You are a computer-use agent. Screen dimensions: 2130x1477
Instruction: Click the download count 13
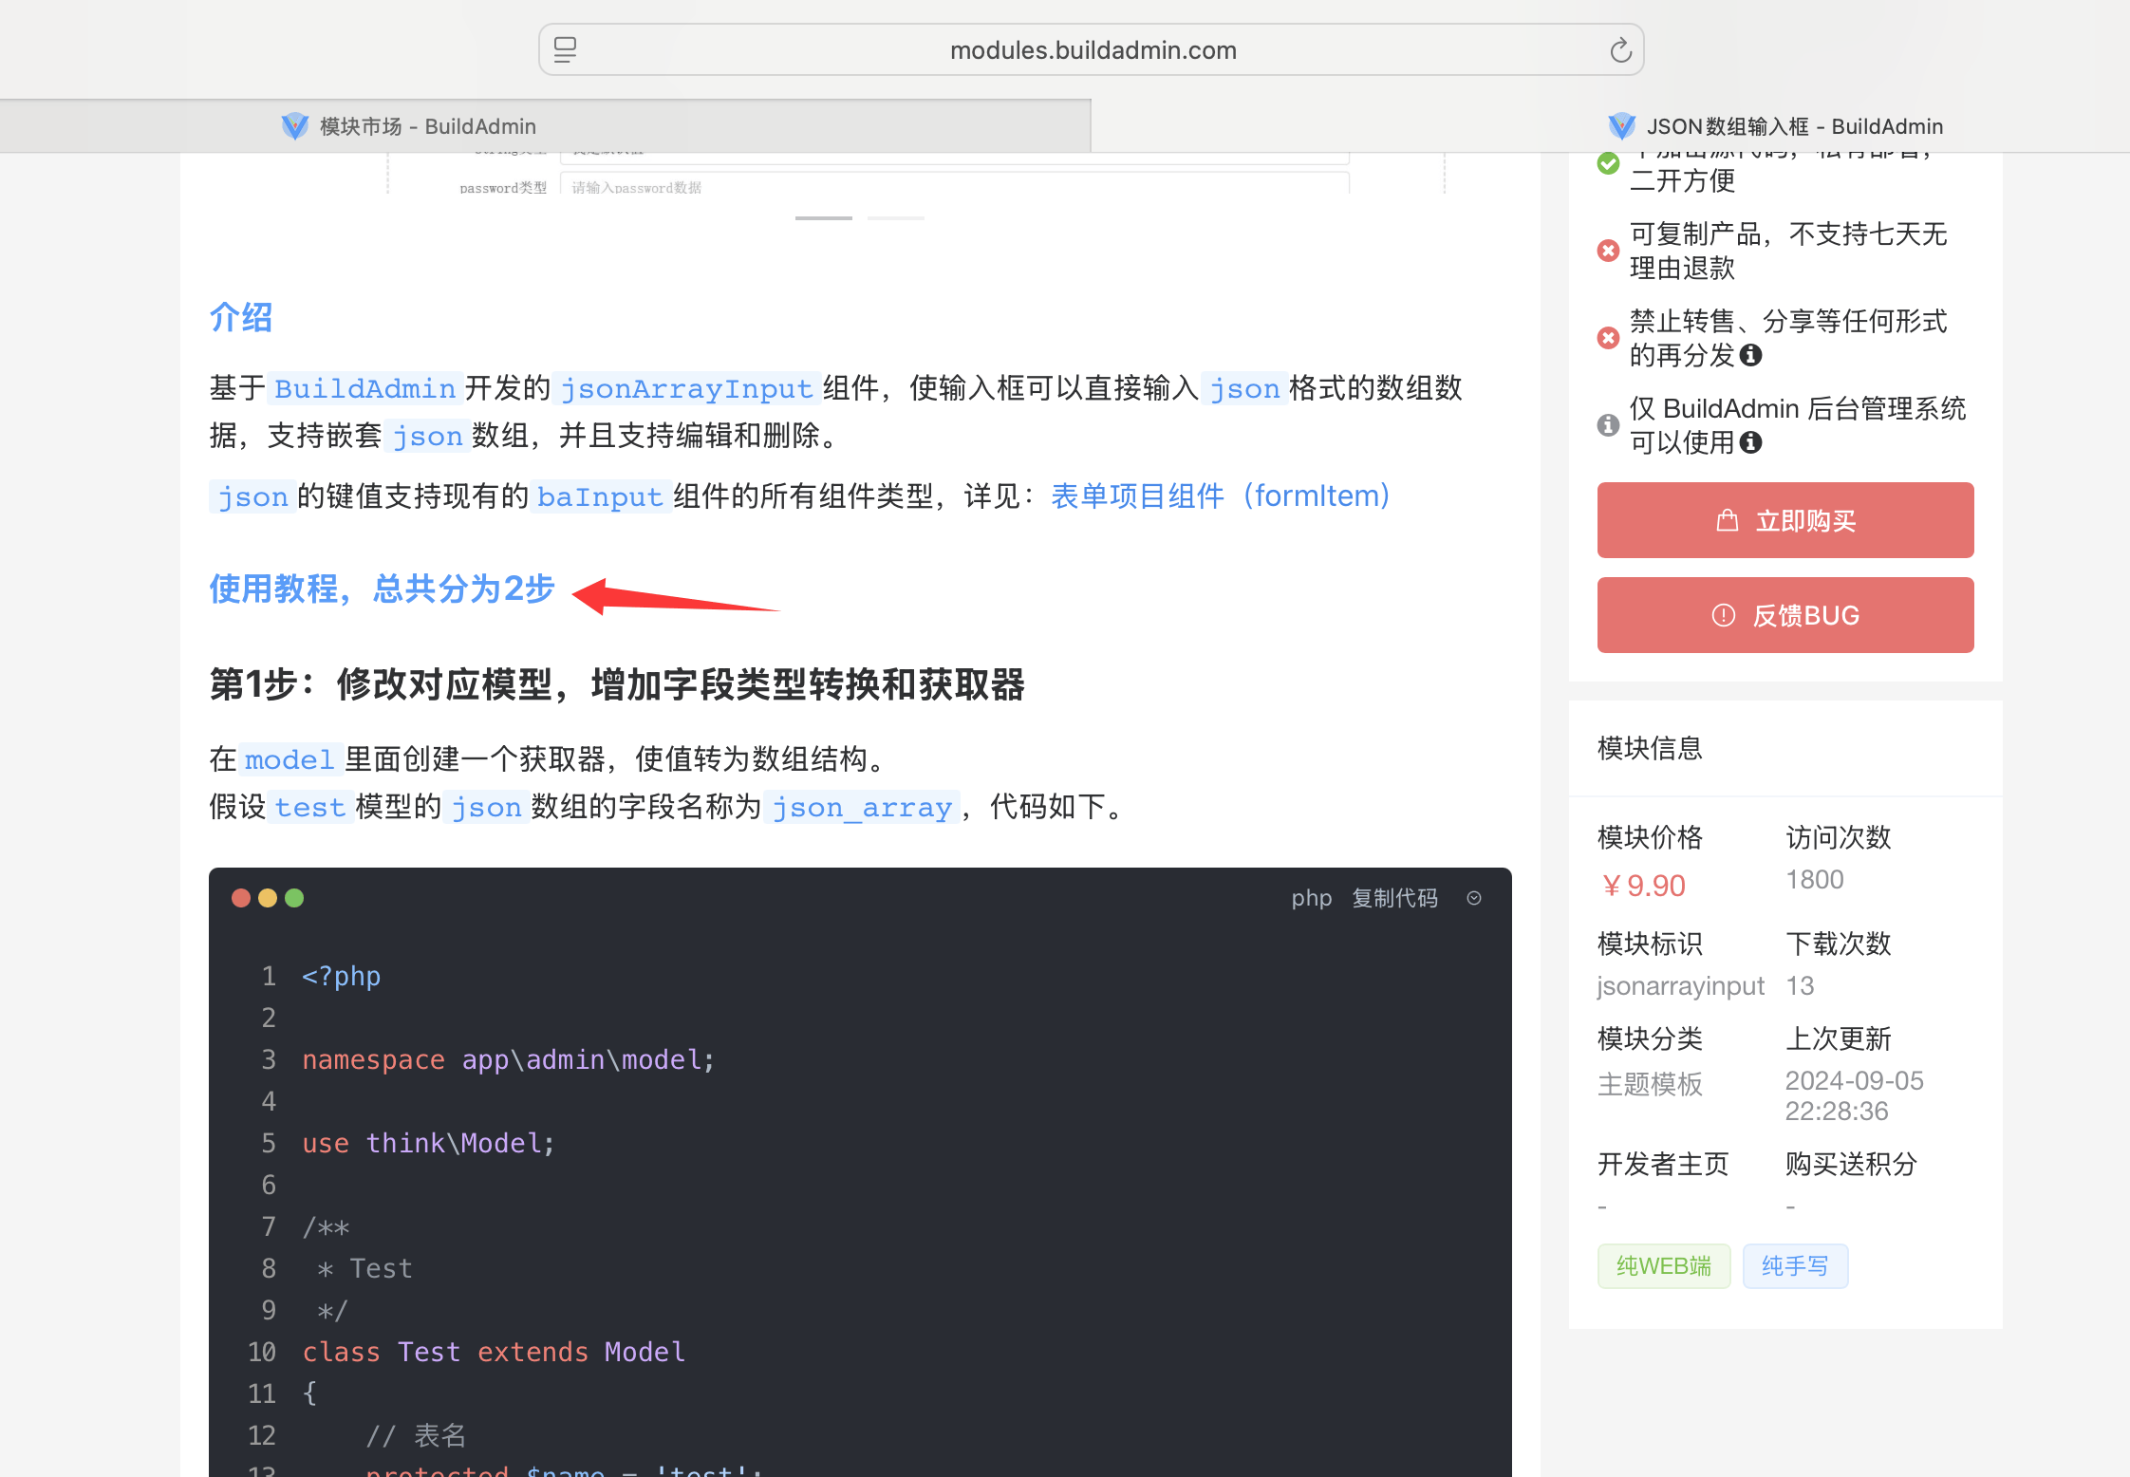pos(1800,986)
